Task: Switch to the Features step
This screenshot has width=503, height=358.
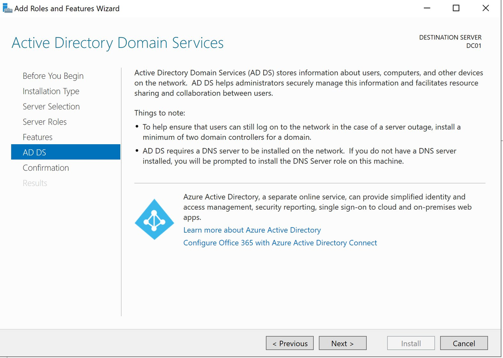Action: coord(37,137)
